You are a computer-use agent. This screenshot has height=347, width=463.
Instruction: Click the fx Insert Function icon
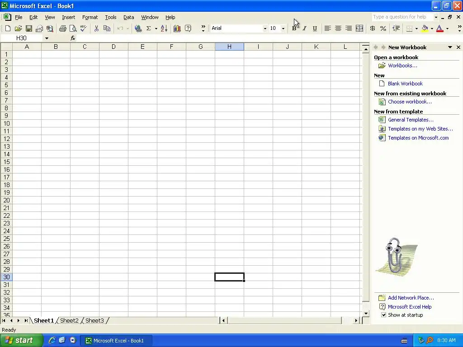73,38
